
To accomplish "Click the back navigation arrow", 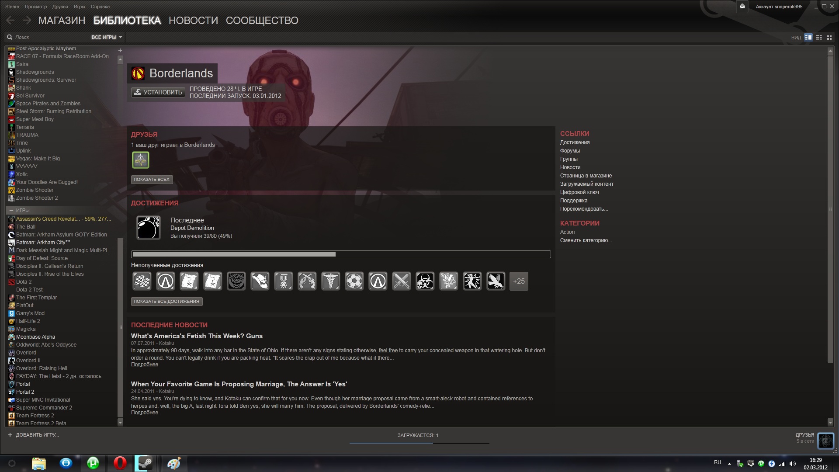I will coord(10,20).
